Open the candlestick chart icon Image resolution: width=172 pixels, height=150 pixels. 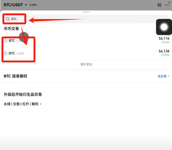point(159,5)
